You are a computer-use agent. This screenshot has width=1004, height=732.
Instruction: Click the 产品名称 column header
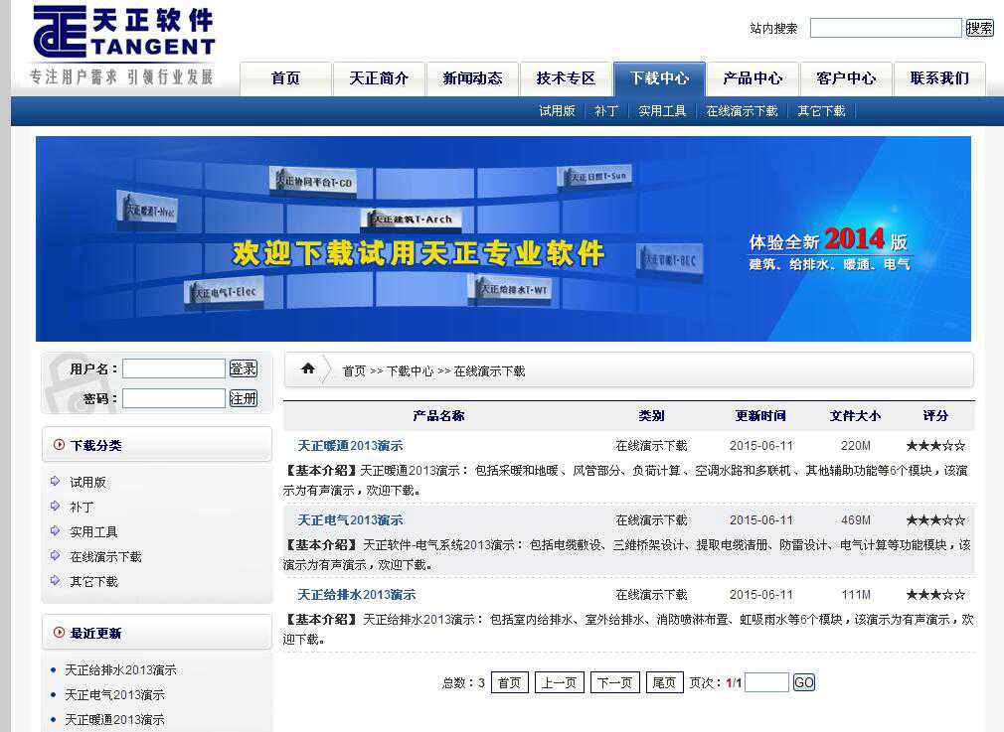pos(438,416)
